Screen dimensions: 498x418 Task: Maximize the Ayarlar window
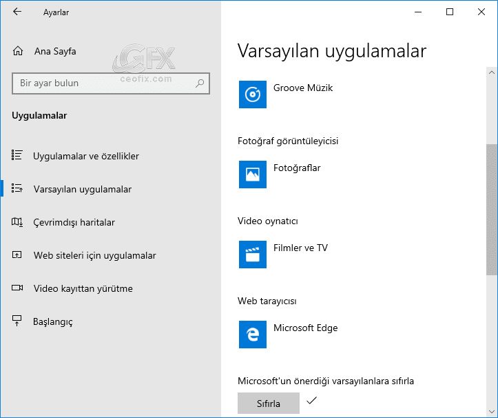click(450, 12)
